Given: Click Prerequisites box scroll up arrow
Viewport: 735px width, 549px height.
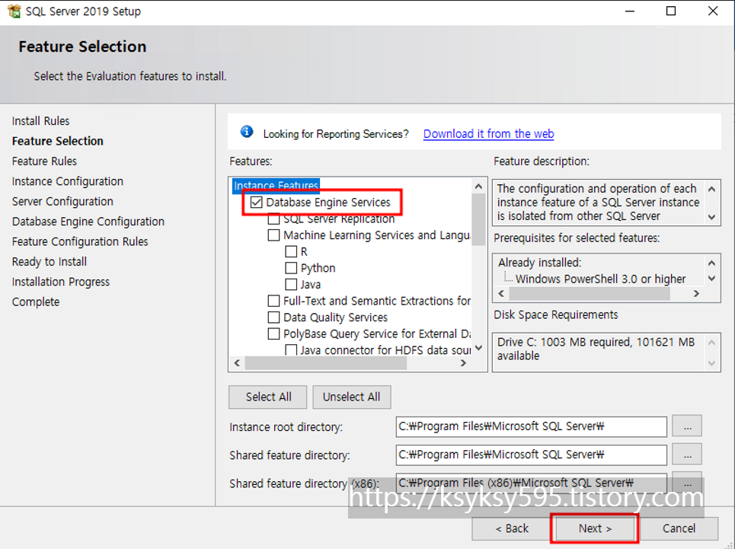Looking at the screenshot, I should pyautogui.click(x=711, y=263).
